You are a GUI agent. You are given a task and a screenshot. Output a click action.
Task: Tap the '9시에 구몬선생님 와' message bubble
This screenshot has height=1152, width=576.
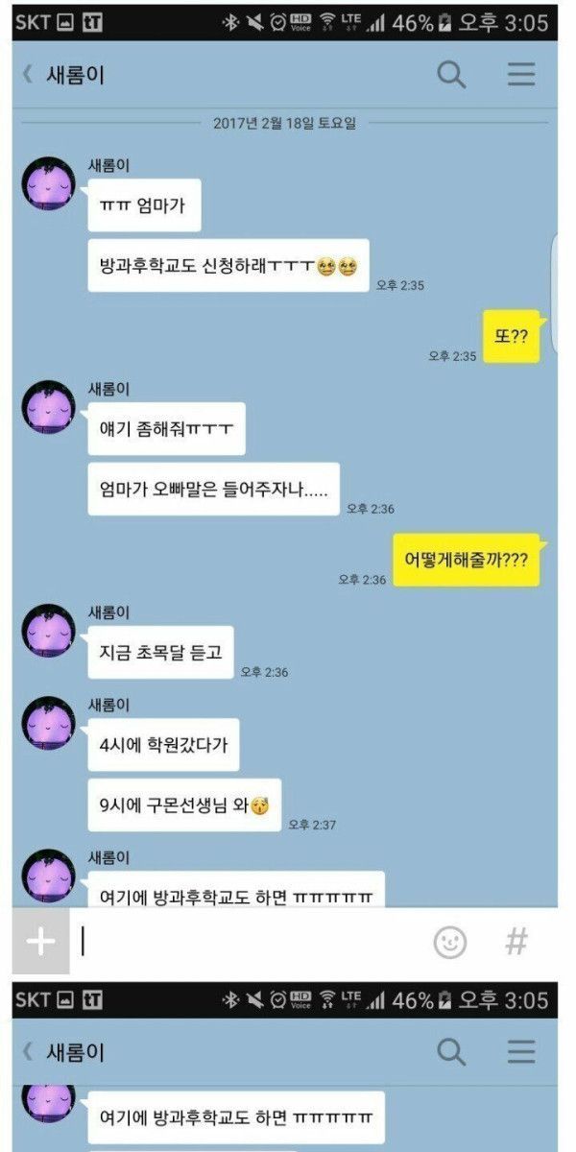pos(184,804)
